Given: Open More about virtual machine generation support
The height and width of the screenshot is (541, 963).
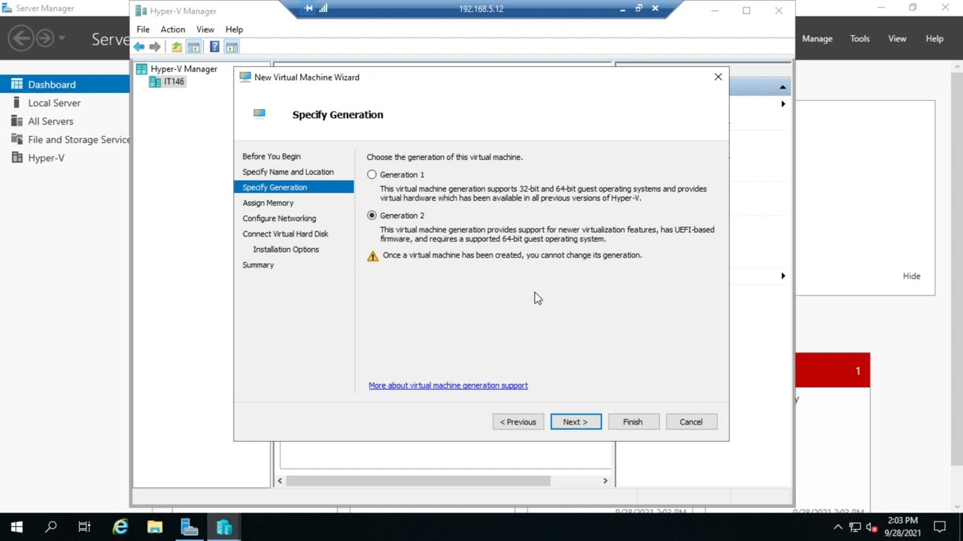Looking at the screenshot, I should (x=448, y=385).
